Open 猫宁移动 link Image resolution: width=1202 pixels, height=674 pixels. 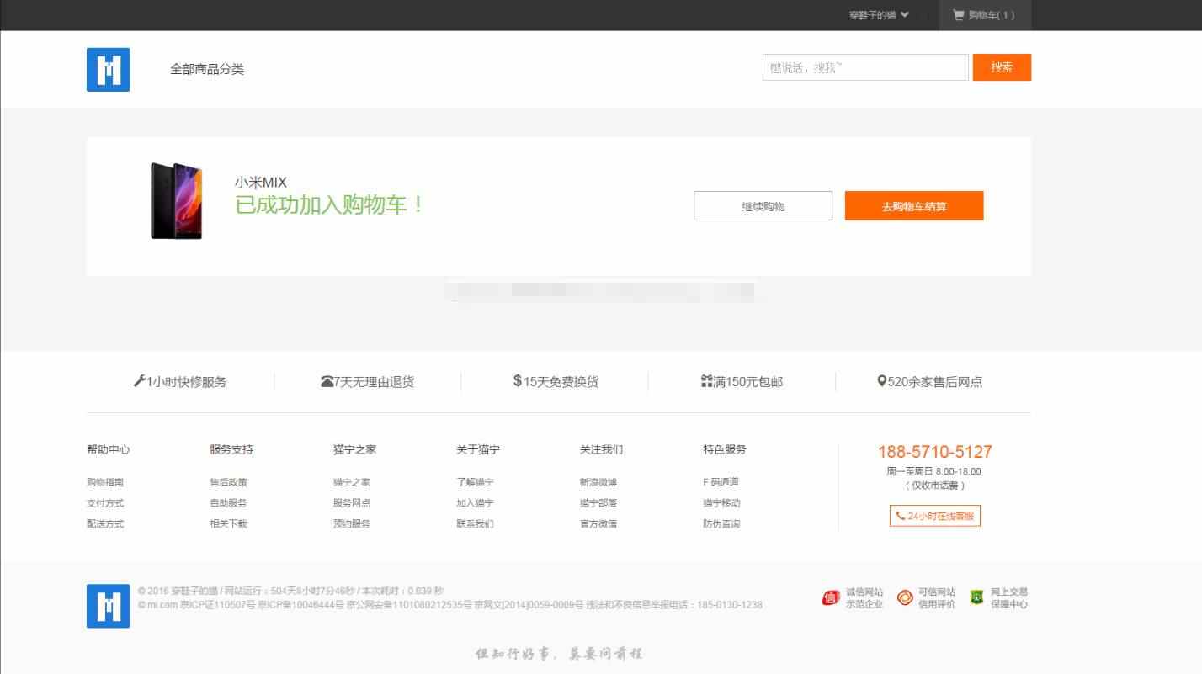(x=721, y=503)
